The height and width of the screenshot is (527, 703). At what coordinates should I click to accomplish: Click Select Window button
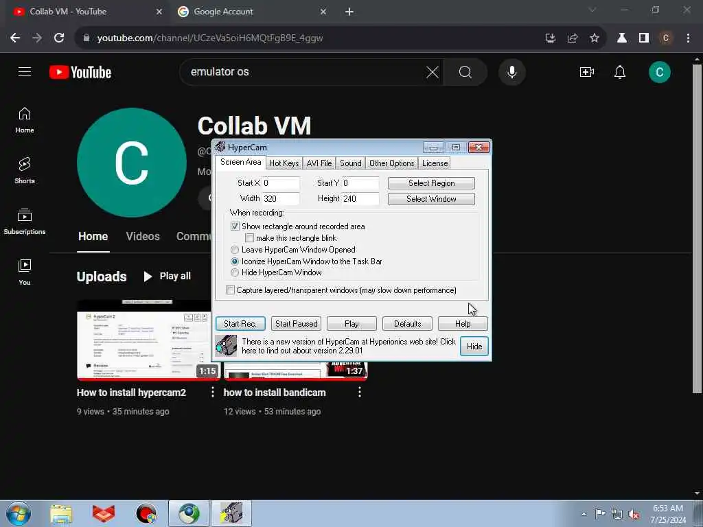coord(431,199)
